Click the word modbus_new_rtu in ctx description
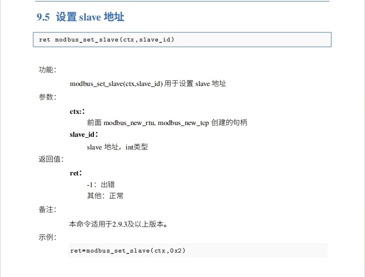 point(129,123)
